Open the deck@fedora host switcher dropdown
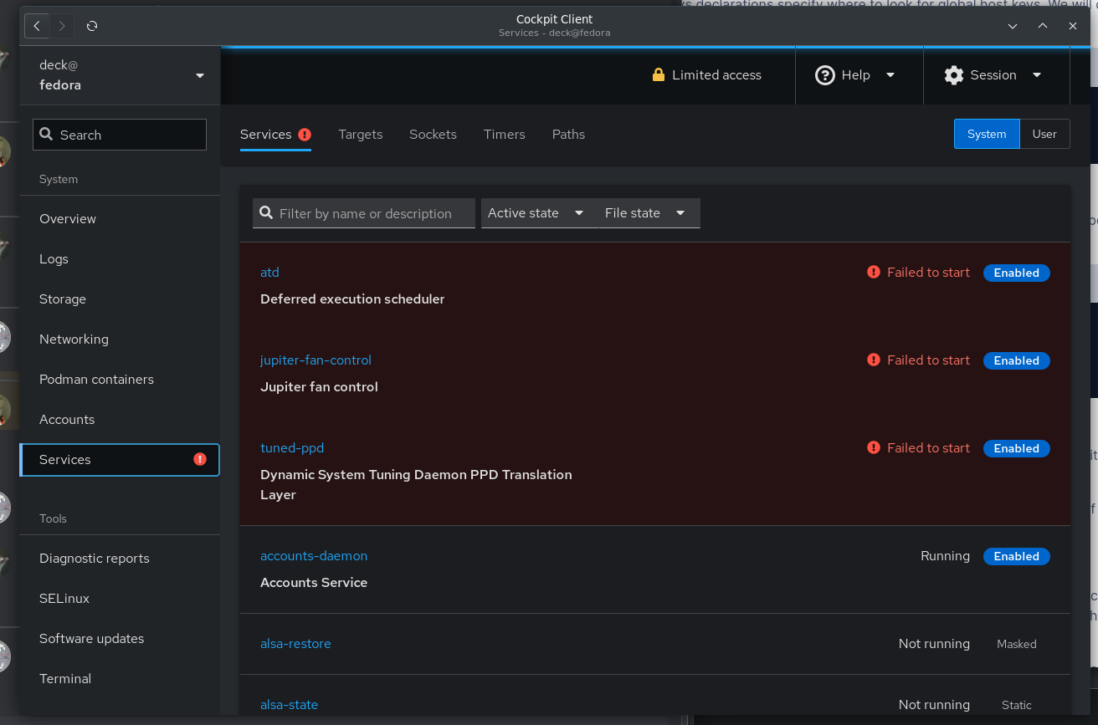Screen dimensions: 1098x725 point(120,75)
